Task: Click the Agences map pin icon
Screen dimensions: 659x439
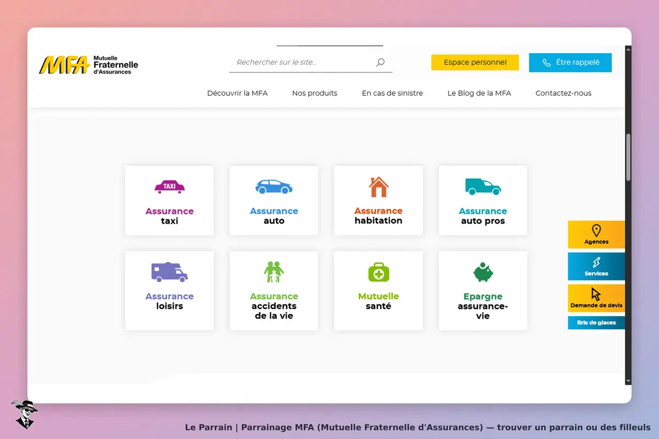Action: click(x=596, y=230)
